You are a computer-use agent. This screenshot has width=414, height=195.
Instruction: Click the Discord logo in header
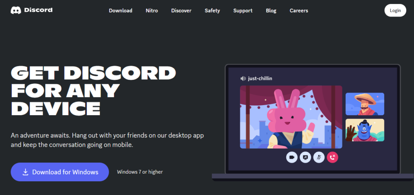click(x=32, y=10)
